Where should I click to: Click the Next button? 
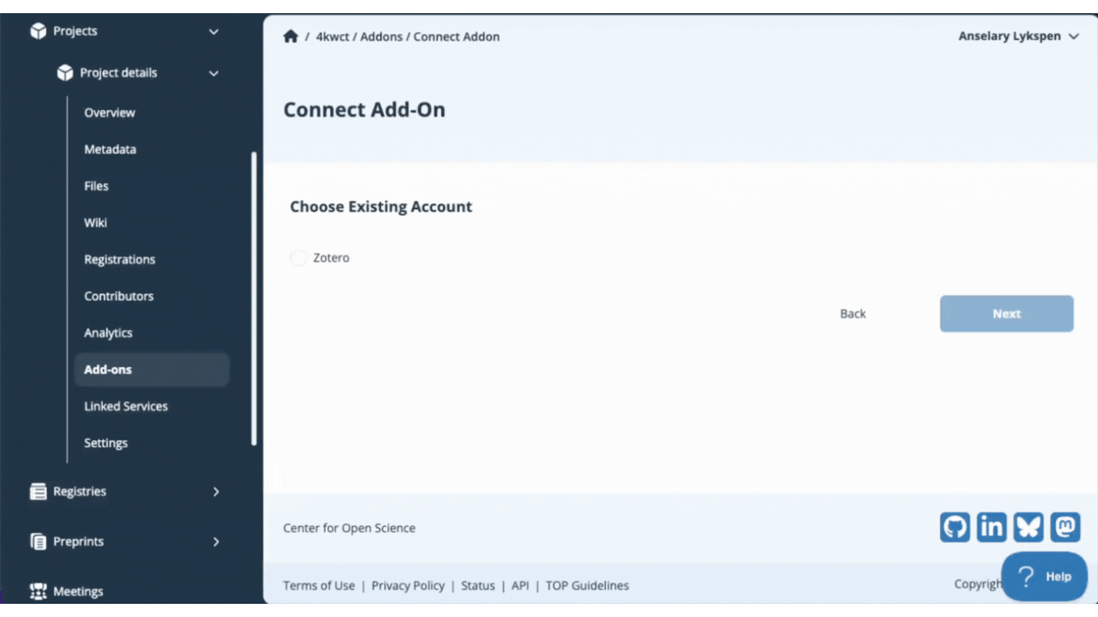pyautogui.click(x=1006, y=314)
